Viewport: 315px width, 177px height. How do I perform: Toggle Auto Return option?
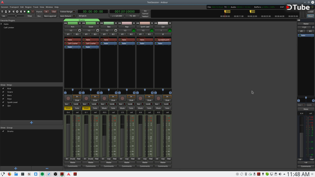[67, 16]
